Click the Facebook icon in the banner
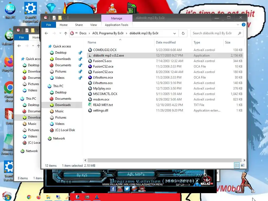268x201 pixels. pos(113,189)
